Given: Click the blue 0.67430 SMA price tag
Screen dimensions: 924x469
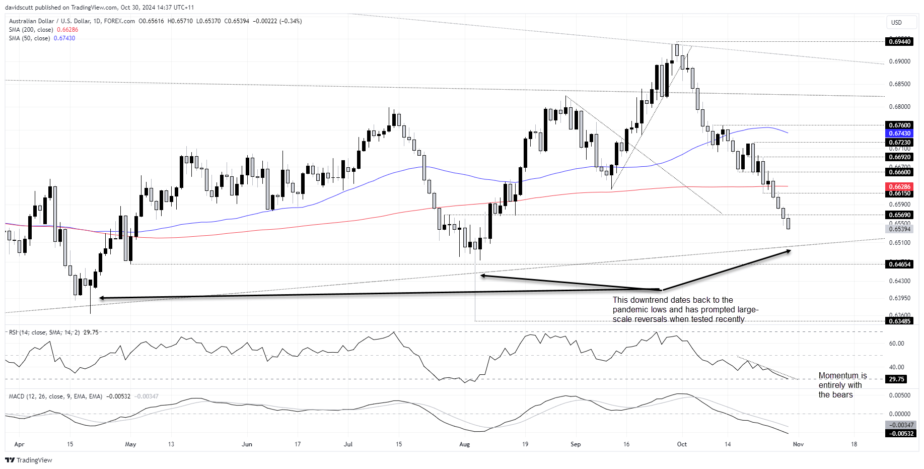Looking at the screenshot, I should coord(899,133).
